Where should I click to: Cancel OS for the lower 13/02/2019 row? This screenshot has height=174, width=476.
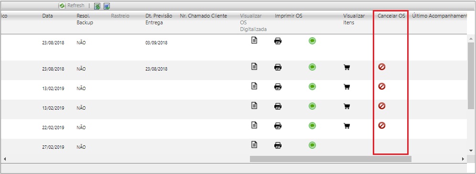click(381, 106)
